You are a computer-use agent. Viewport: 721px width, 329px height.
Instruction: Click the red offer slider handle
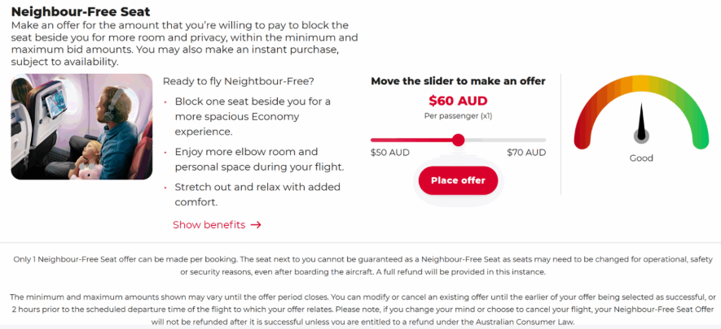click(458, 140)
